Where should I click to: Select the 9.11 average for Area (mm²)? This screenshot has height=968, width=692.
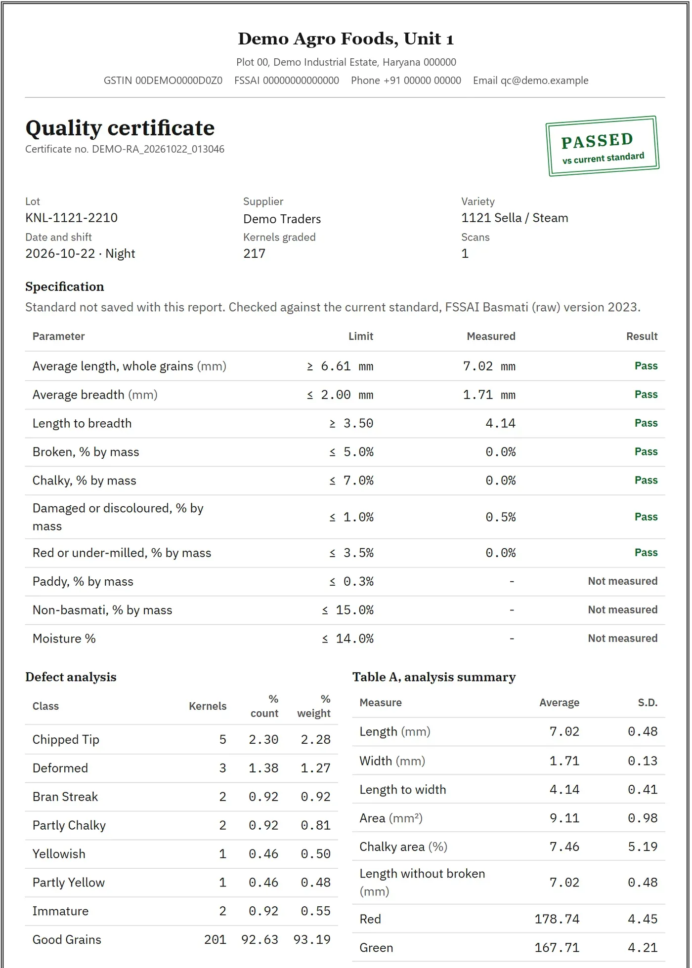point(564,818)
